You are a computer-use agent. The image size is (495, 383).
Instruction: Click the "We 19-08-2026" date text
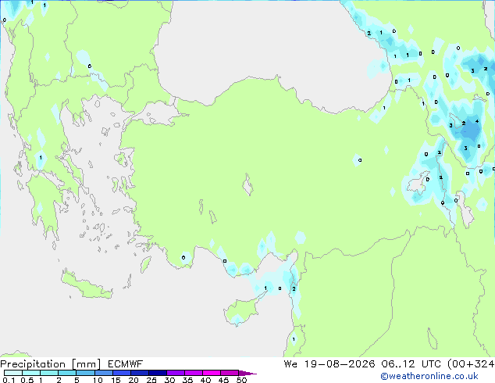coord(329,364)
